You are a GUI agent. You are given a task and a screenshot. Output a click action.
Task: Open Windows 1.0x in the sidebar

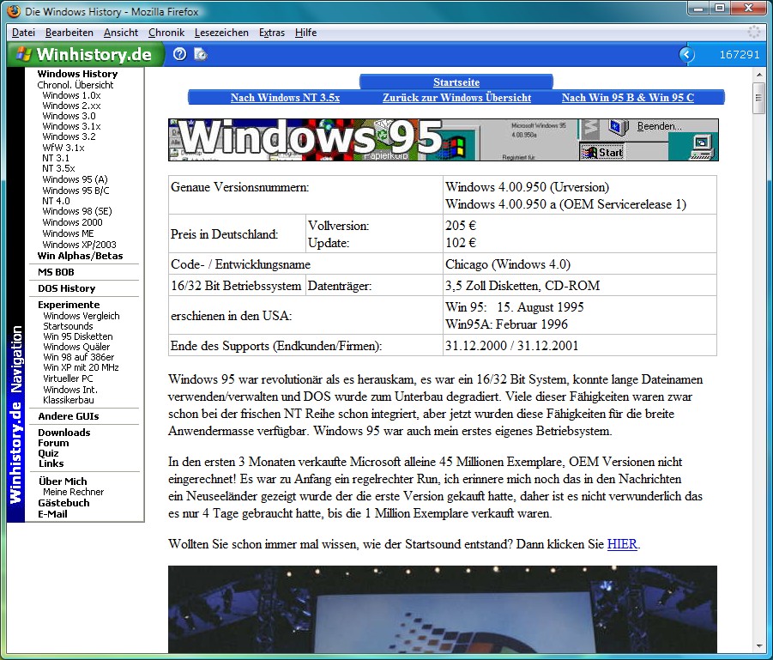coord(71,95)
